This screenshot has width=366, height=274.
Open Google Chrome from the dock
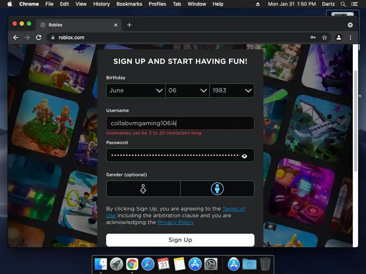coord(132,264)
